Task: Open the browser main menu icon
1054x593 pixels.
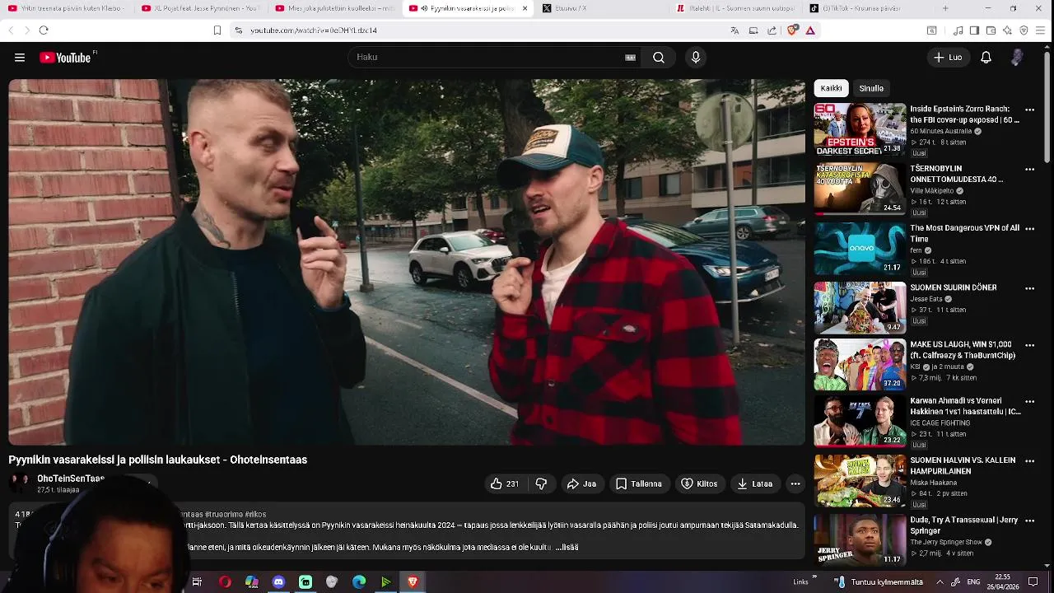Action: [x=1041, y=30]
